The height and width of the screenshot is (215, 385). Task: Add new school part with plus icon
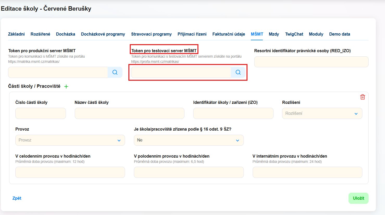tap(66, 86)
